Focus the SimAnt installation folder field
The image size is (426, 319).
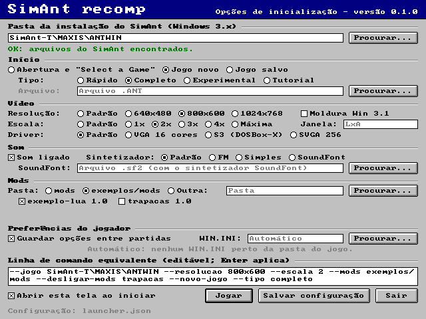(x=176, y=38)
